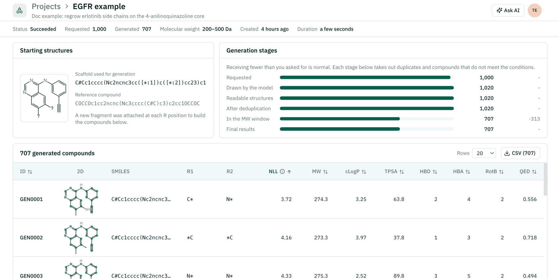The image size is (559, 279).
Task: Click the SMILES column header
Action: (120, 171)
